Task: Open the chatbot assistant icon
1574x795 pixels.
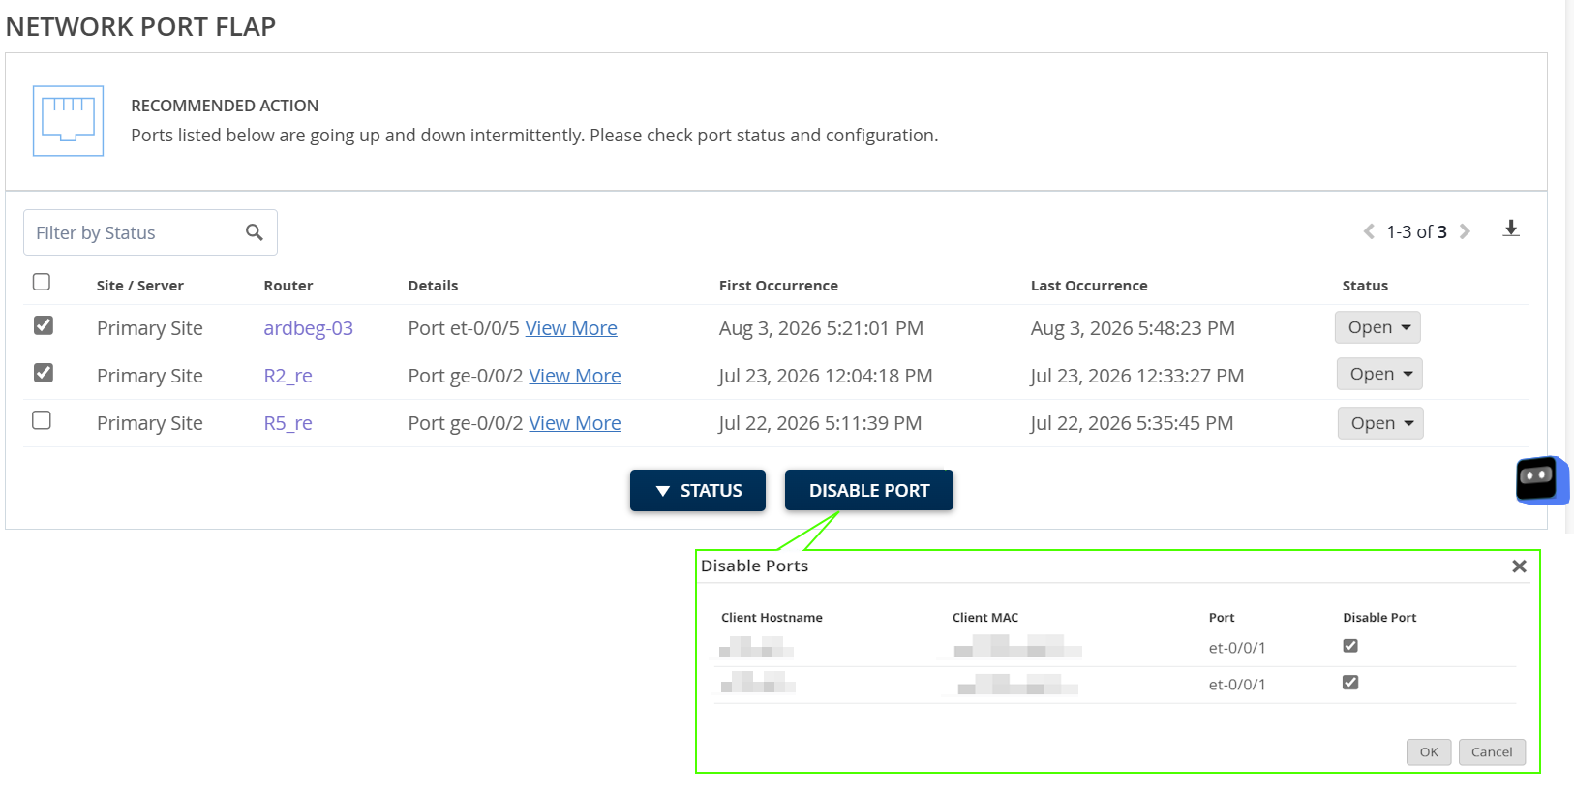Action: coord(1541,479)
